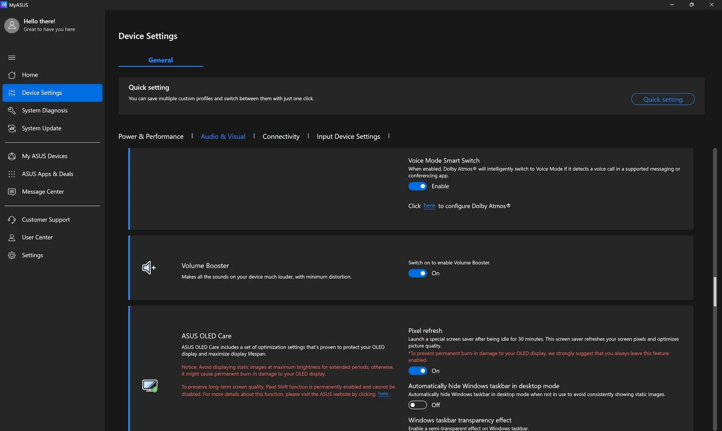The image size is (722, 431).
Task: Click the Device Settings sliders icon
Action: tap(12, 93)
